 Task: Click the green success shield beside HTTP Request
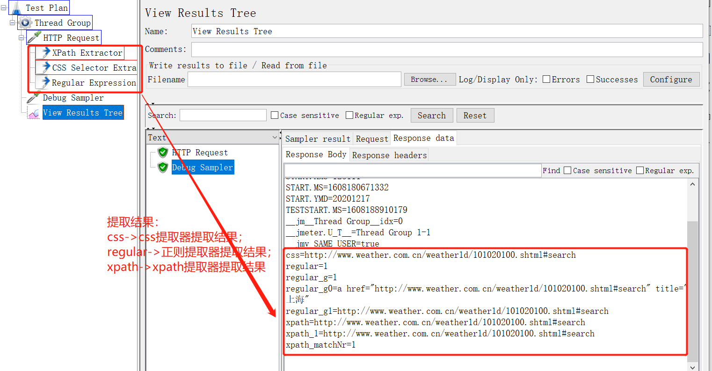(162, 152)
